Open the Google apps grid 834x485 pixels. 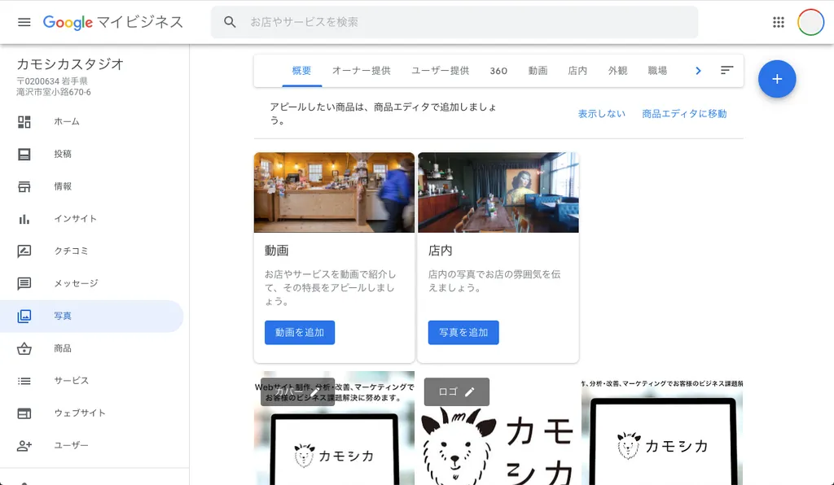click(778, 22)
